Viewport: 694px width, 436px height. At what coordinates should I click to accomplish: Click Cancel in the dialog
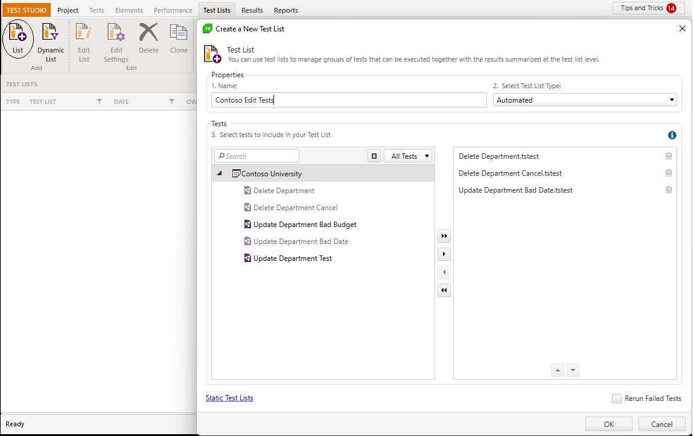pyautogui.click(x=661, y=424)
